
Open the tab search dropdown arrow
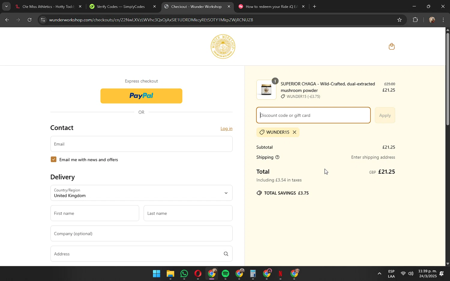tap(6, 6)
